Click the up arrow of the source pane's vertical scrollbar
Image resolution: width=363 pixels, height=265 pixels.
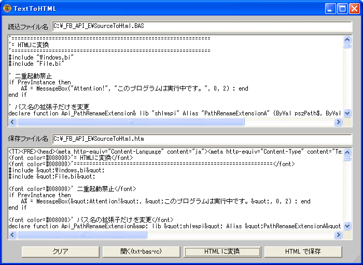347,40
